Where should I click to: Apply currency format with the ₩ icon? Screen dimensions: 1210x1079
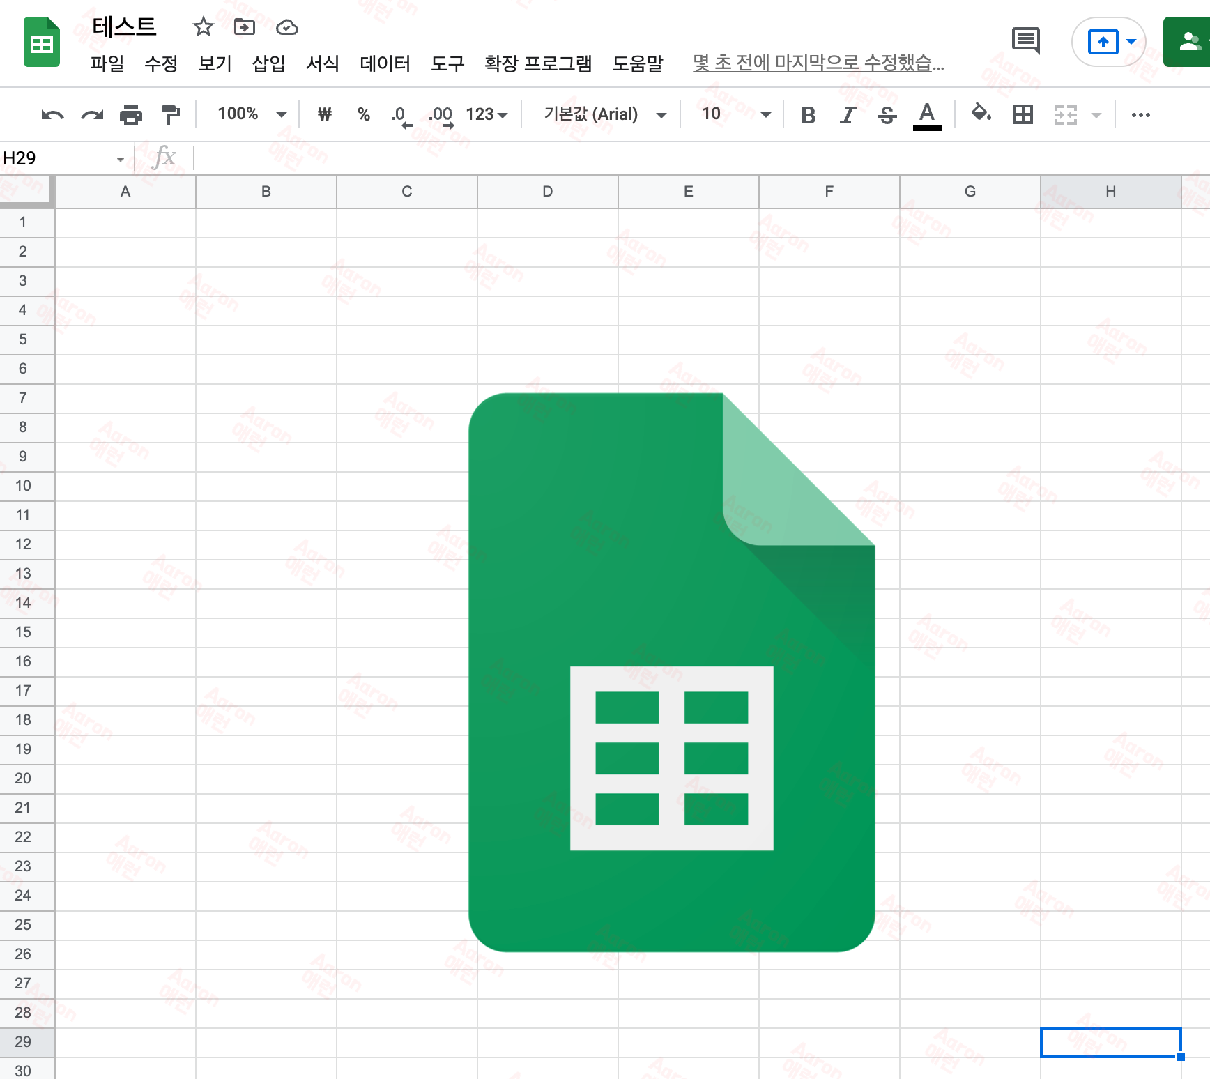tap(325, 114)
